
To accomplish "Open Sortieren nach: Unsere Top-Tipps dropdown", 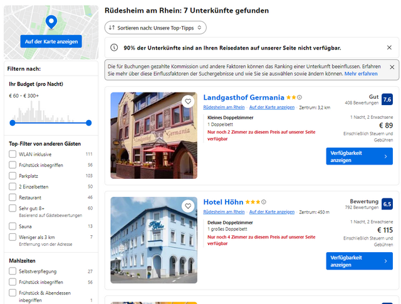I will (x=155, y=28).
